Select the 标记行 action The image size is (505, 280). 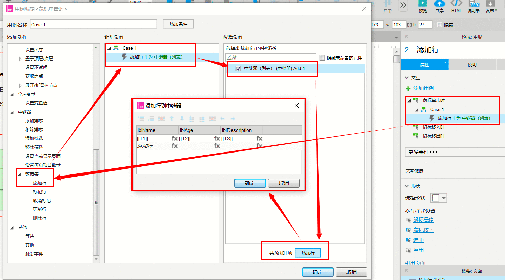point(40,192)
